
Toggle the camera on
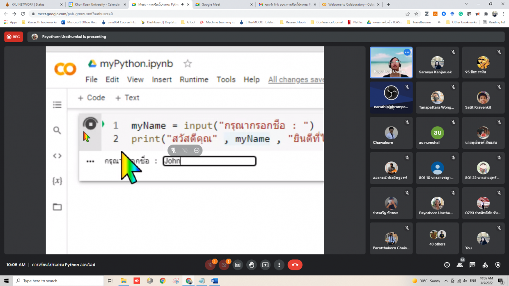(224, 265)
